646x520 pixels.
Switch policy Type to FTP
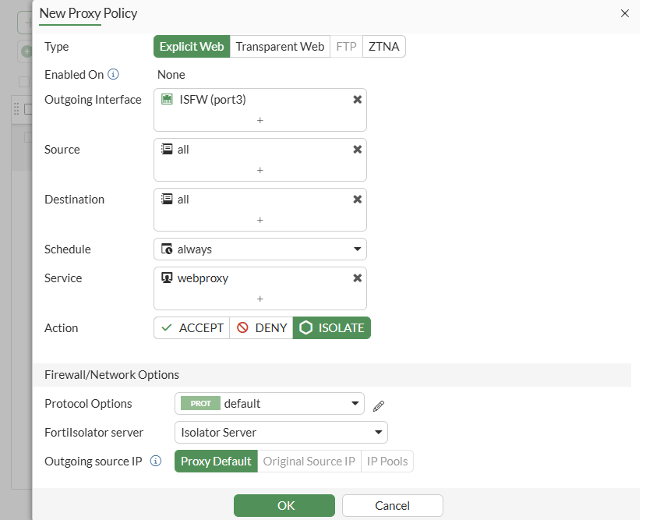pyautogui.click(x=346, y=46)
